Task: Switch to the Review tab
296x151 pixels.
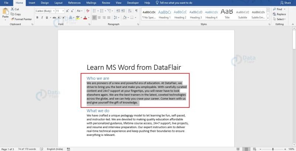Action: click(106, 3)
